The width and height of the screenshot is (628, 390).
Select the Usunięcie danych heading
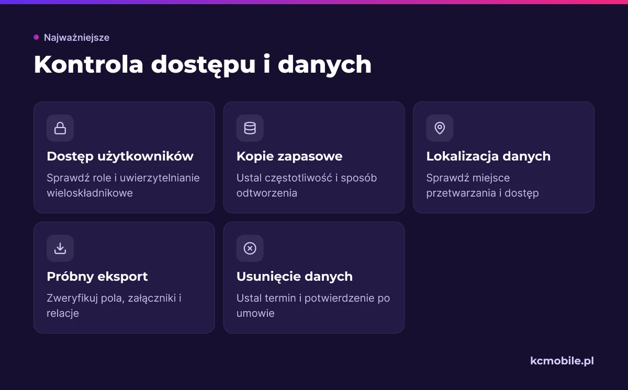tap(295, 277)
